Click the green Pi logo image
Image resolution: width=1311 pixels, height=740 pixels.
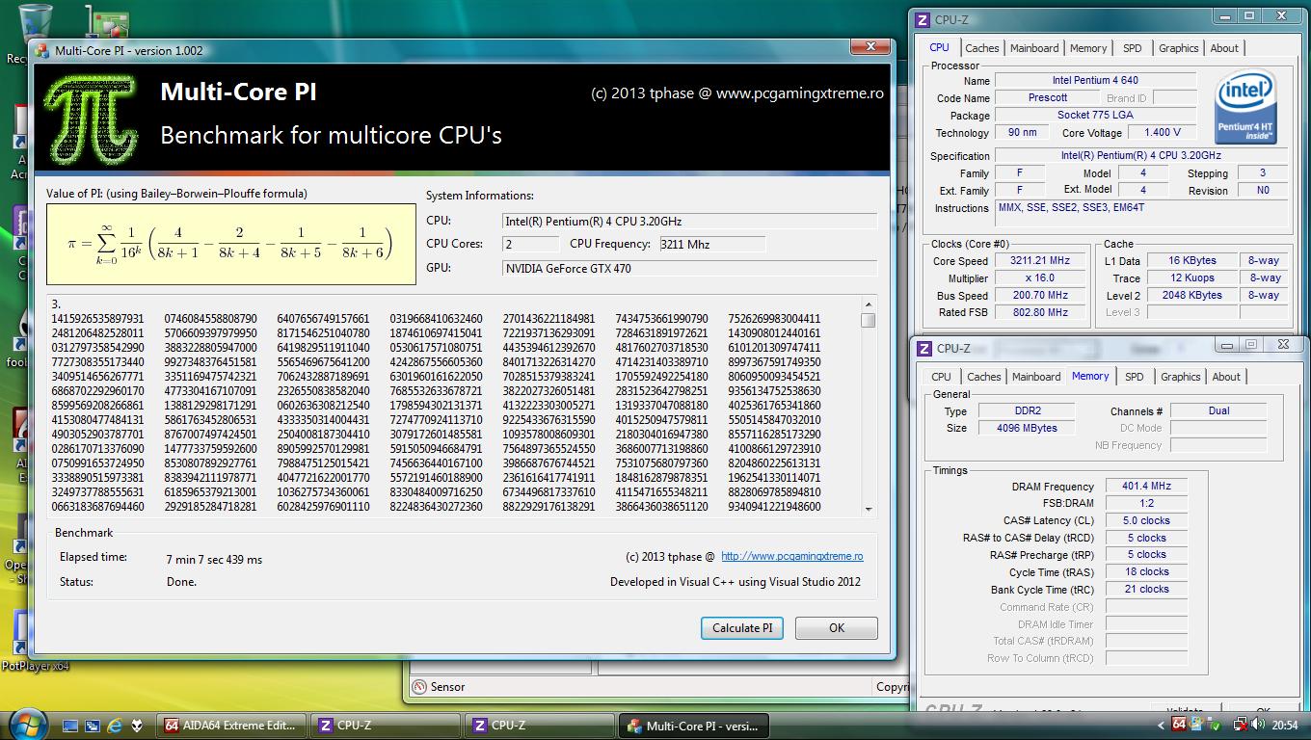click(x=93, y=122)
